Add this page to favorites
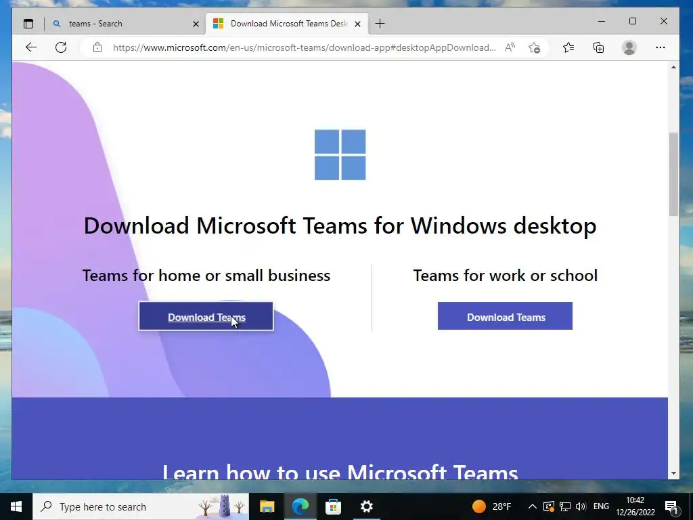The height and width of the screenshot is (520, 693). (535, 47)
